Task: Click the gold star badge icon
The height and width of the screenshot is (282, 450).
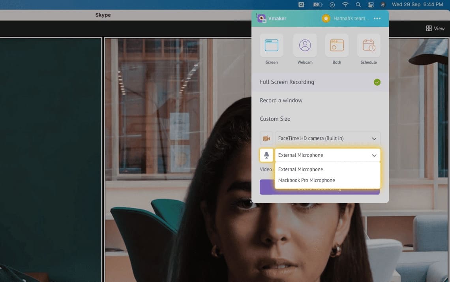Action: tap(326, 19)
